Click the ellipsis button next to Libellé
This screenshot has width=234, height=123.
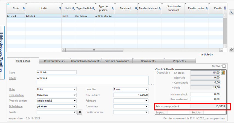tap(151, 84)
